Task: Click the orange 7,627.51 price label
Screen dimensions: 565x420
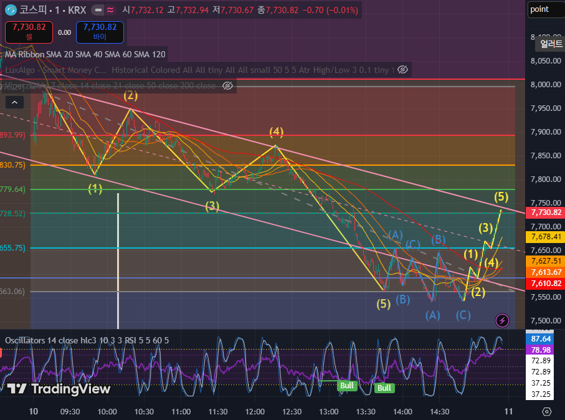Action: click(x=546, y=260)
